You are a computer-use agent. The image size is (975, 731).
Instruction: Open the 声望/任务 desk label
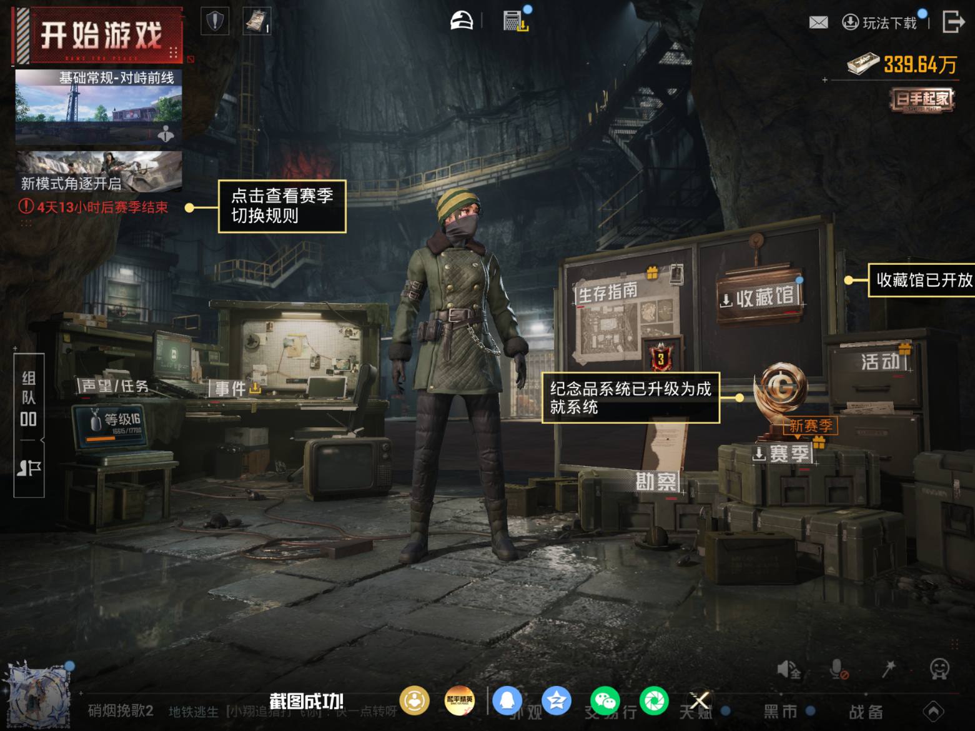point(114,386)
